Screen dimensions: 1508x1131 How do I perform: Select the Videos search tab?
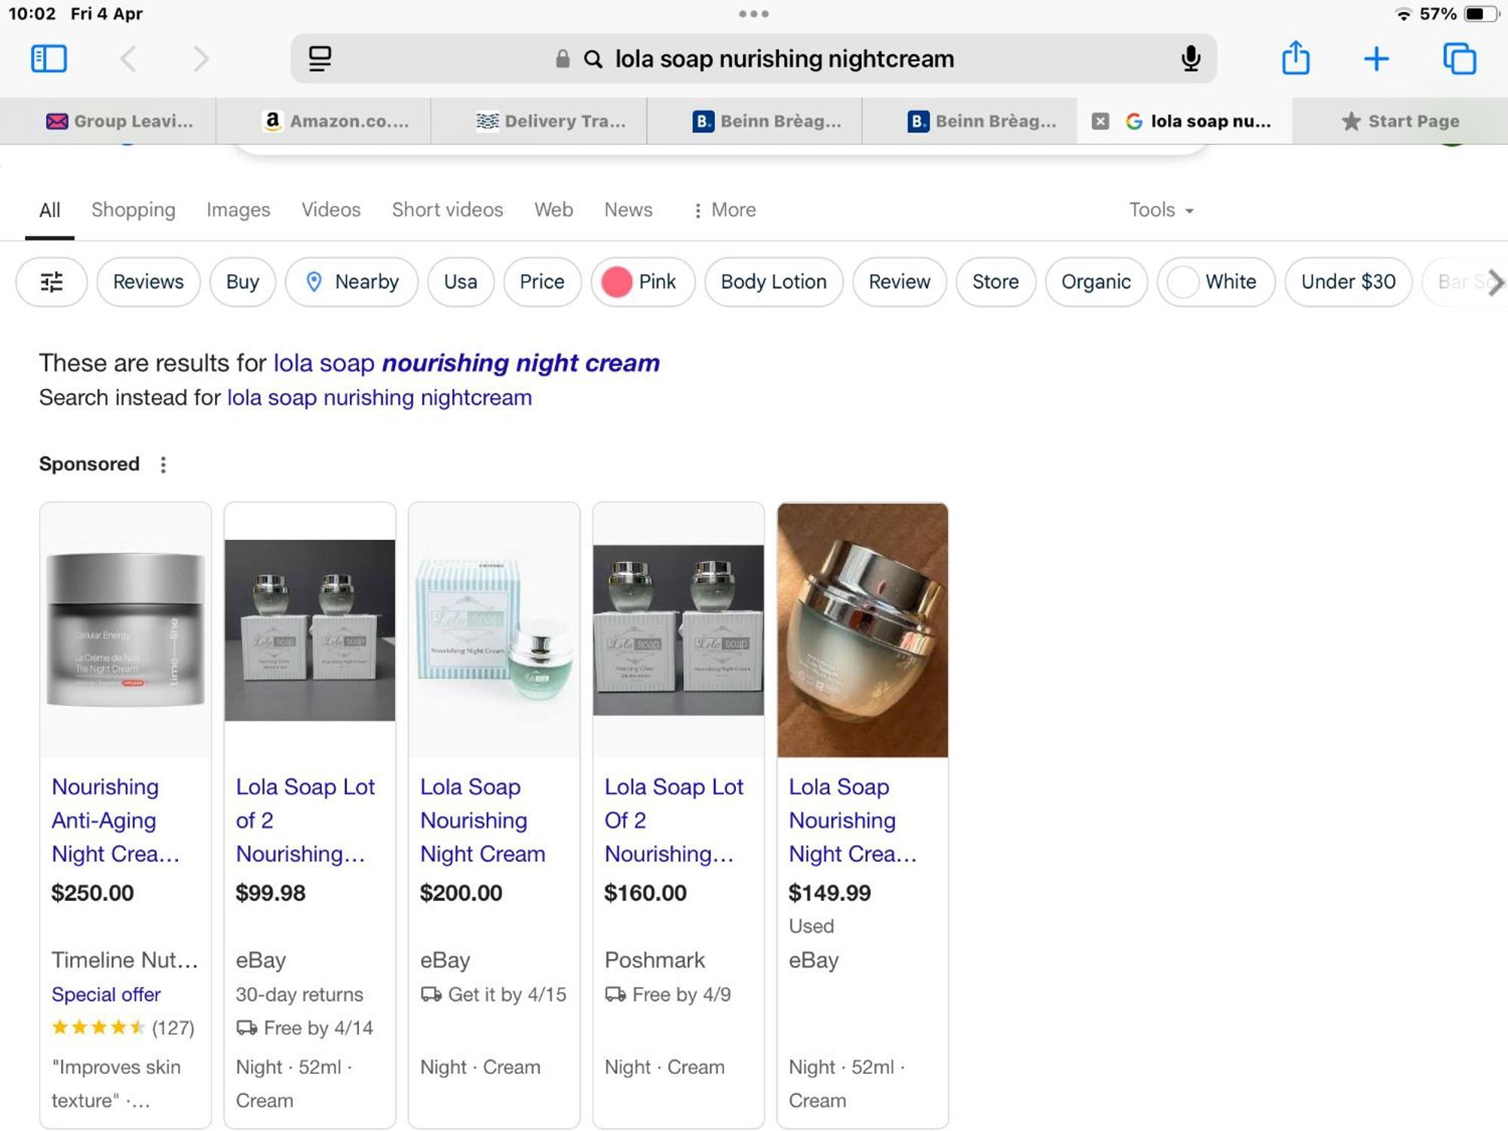point(331,210)
